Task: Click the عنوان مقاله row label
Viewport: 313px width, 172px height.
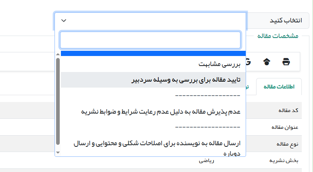Action: pyautogui.click(x=285, y=127)
